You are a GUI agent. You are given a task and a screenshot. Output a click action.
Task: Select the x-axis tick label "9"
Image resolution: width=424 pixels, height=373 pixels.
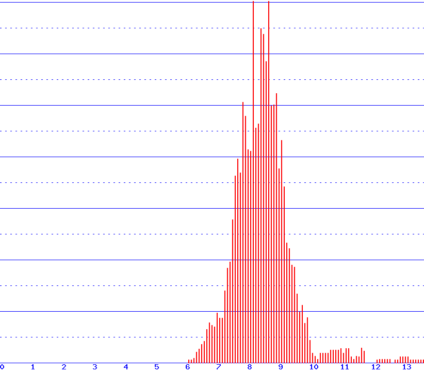(281, 367)
